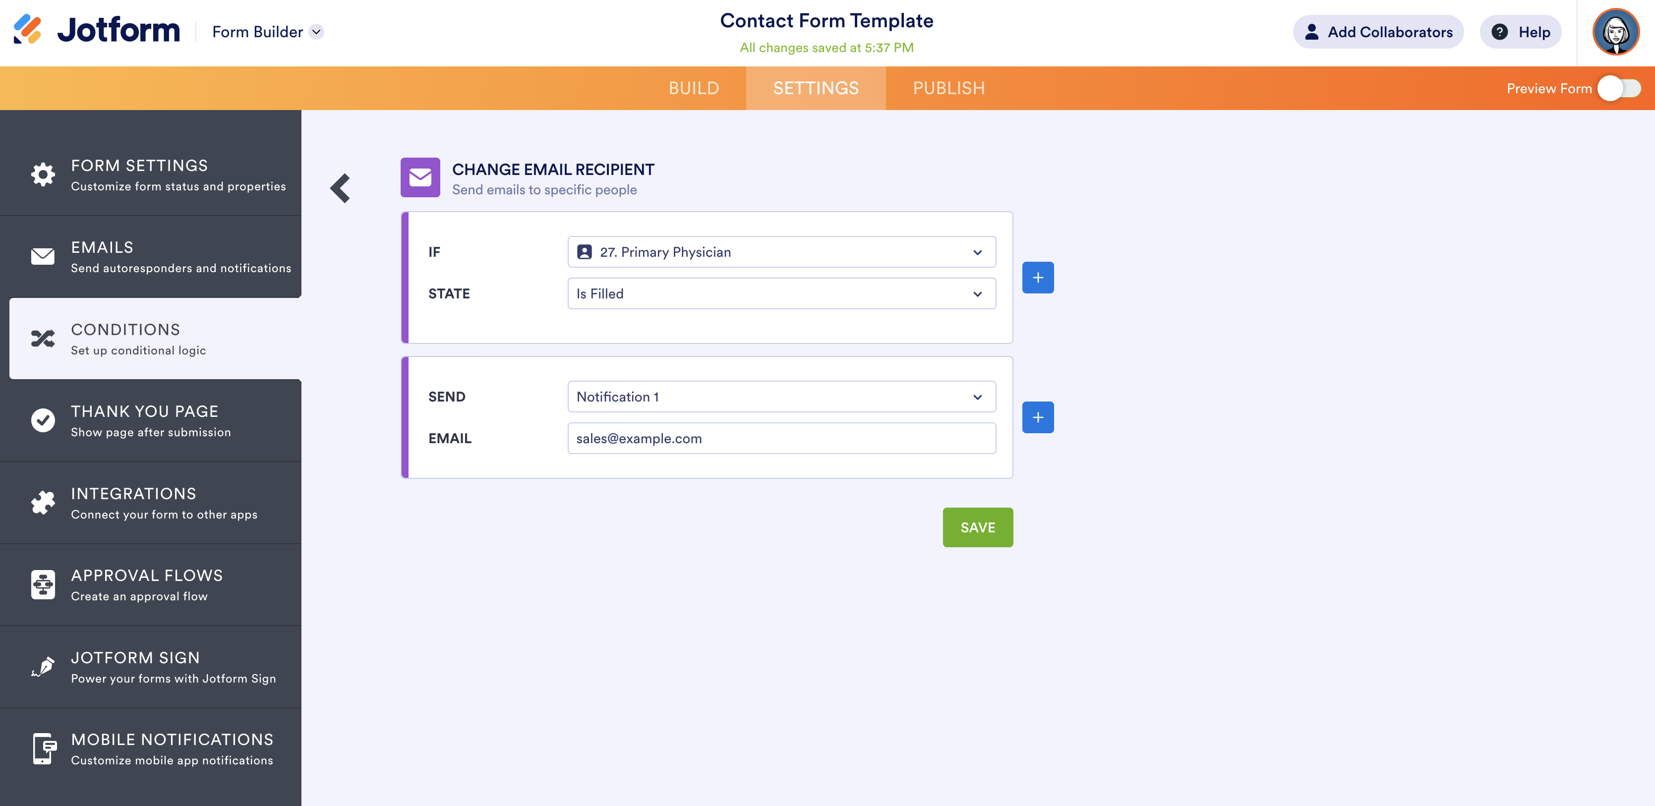Click the Form Settings gear icon

coord(43,174)
